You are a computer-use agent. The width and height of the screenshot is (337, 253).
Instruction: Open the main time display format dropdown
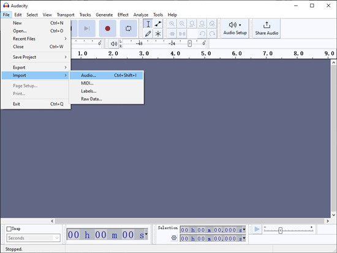[146, 233]
